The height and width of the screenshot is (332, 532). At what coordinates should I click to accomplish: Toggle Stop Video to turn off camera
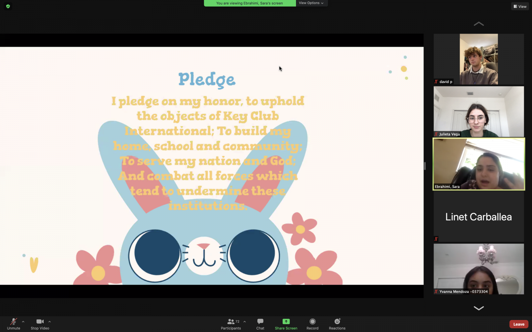(x=40, y=324)
